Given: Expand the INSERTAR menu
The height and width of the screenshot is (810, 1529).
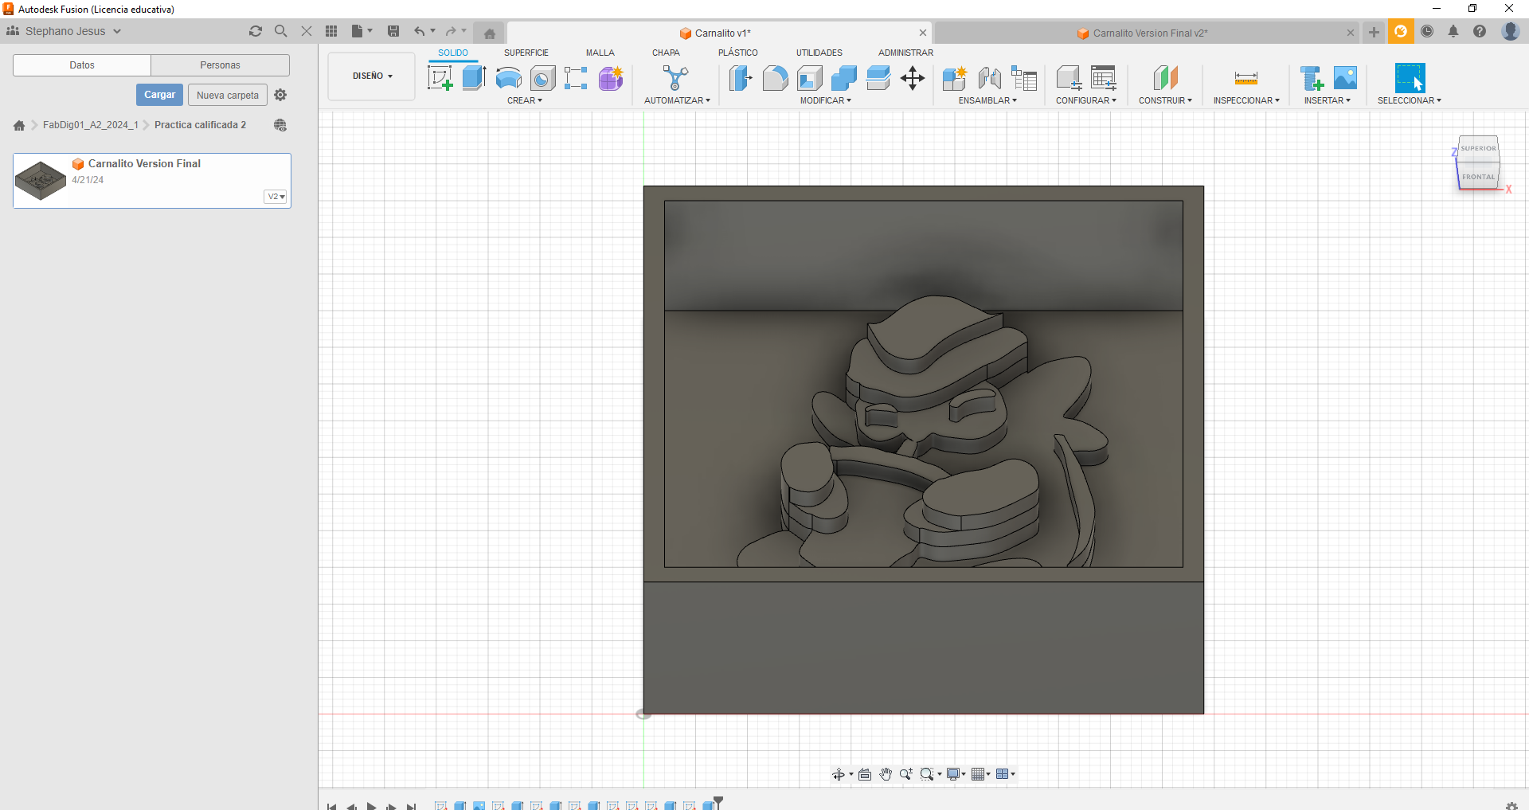Looking at the screenshot, I should [x=1327, y=100].
